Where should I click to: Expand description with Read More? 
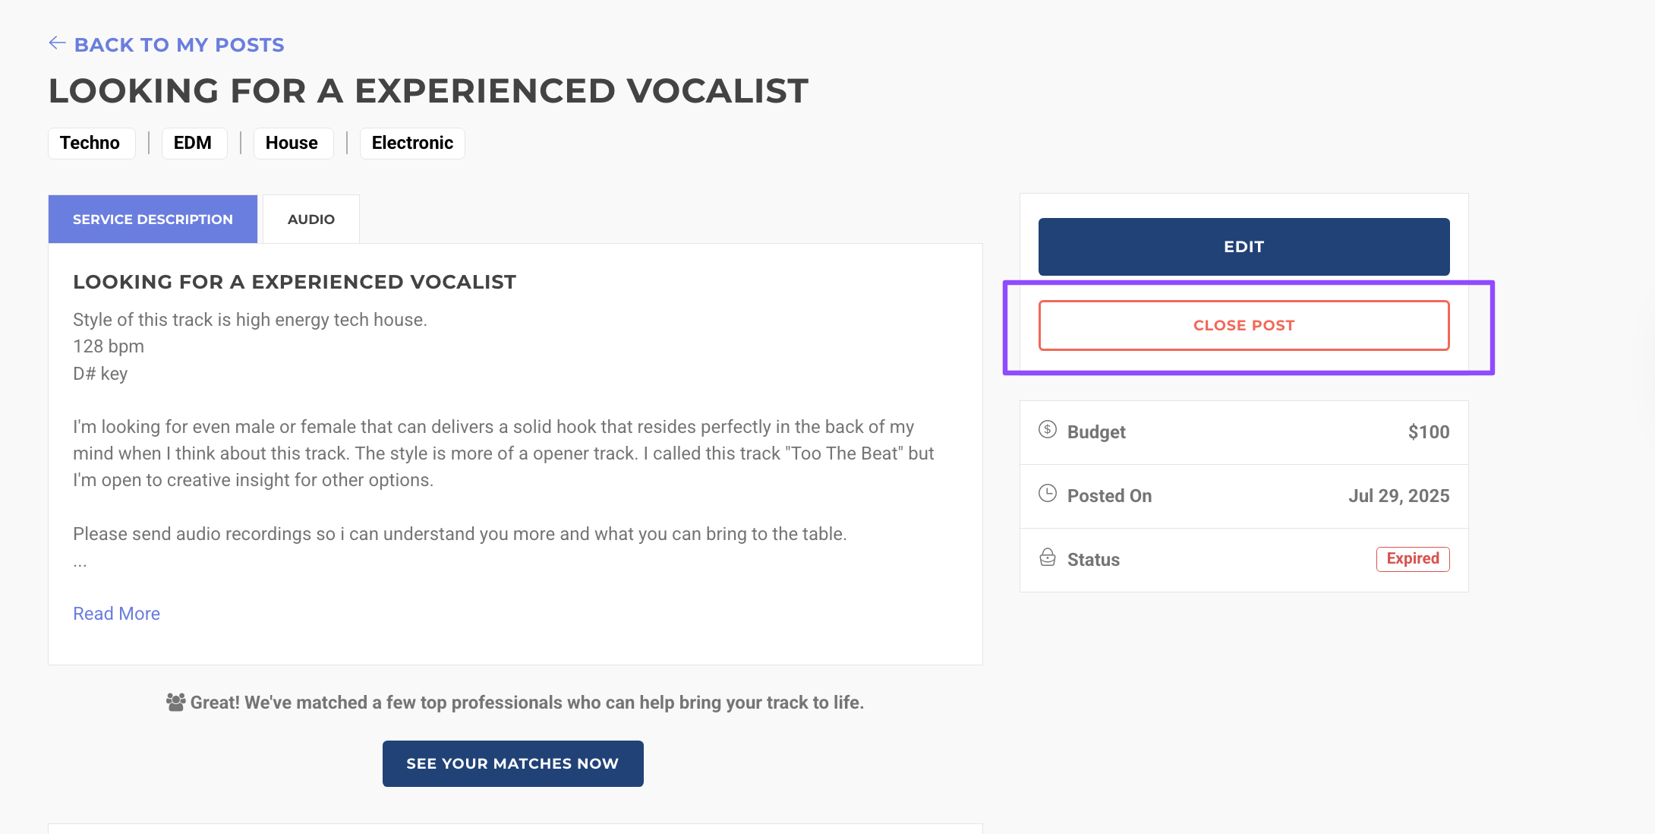pos(116,614)
